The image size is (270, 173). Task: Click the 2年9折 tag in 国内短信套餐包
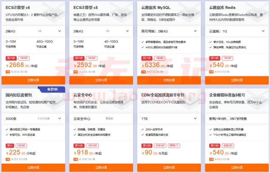[x=21, y=146]
